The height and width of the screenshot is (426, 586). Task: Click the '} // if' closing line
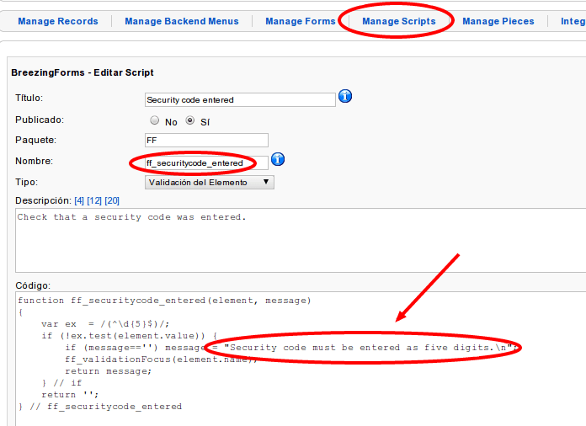[x=61, y=383]
